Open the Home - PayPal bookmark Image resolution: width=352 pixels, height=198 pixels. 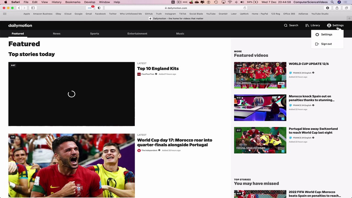click(260, 14)
